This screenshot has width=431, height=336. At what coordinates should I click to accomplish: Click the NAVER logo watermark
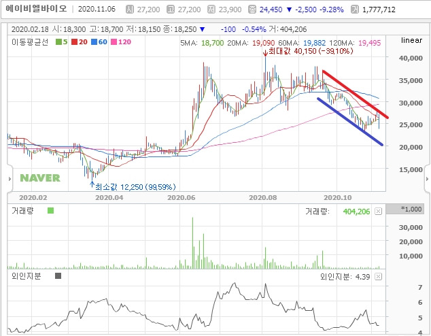pyautogui.click(x=40, y=178)
